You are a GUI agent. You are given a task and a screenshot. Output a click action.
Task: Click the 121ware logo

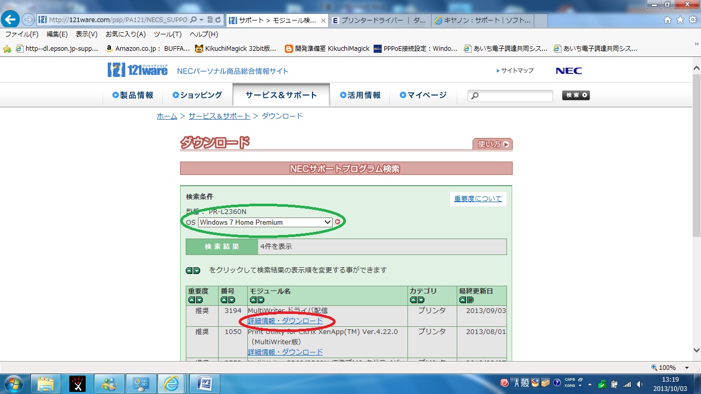click(138, 70)
